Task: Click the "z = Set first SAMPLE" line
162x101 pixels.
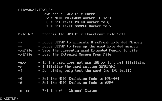Action: tap(79, 26)
